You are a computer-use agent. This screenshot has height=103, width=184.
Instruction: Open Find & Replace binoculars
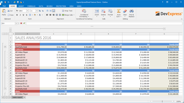pos(131,11)
